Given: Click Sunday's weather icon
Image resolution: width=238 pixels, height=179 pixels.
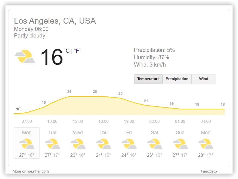Looking at the screenshot, I should [x=180, y=143].
